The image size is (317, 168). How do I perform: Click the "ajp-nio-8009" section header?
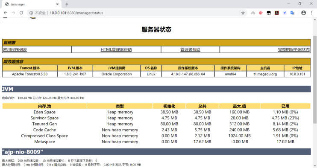pyautogui.click(x=156, y=152)
